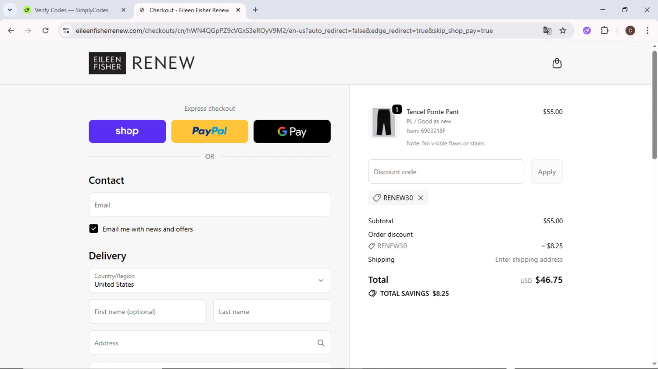Viewport: 658px width, 369px height.
Task: Pay with Shop Pay button
Action: (127, 131)
